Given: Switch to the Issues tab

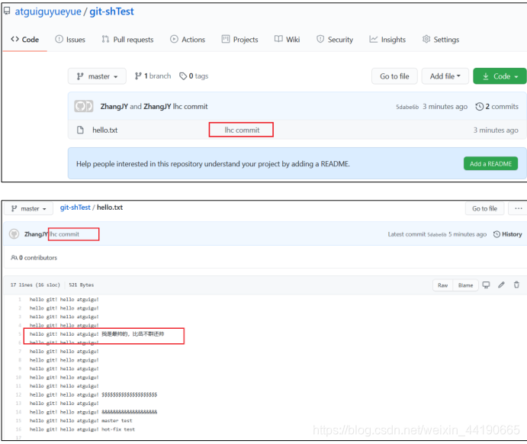Looking at the screenshot, I should pyautogui.click(x=70, y=40).
